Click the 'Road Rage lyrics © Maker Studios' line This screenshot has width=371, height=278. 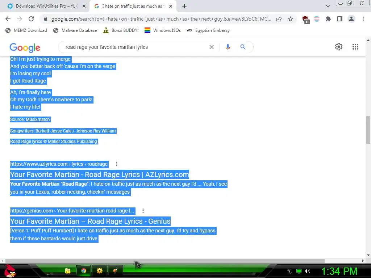(x=54, y=142)
